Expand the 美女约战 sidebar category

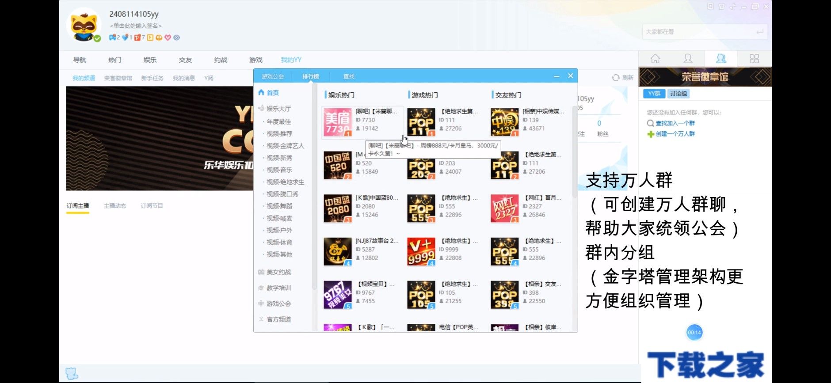[x=278, y=272]
